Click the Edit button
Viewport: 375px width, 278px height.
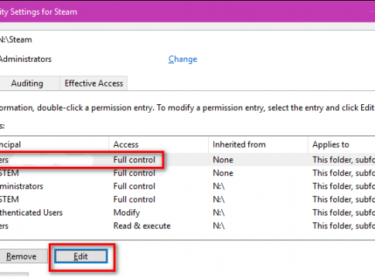[81, 256]
